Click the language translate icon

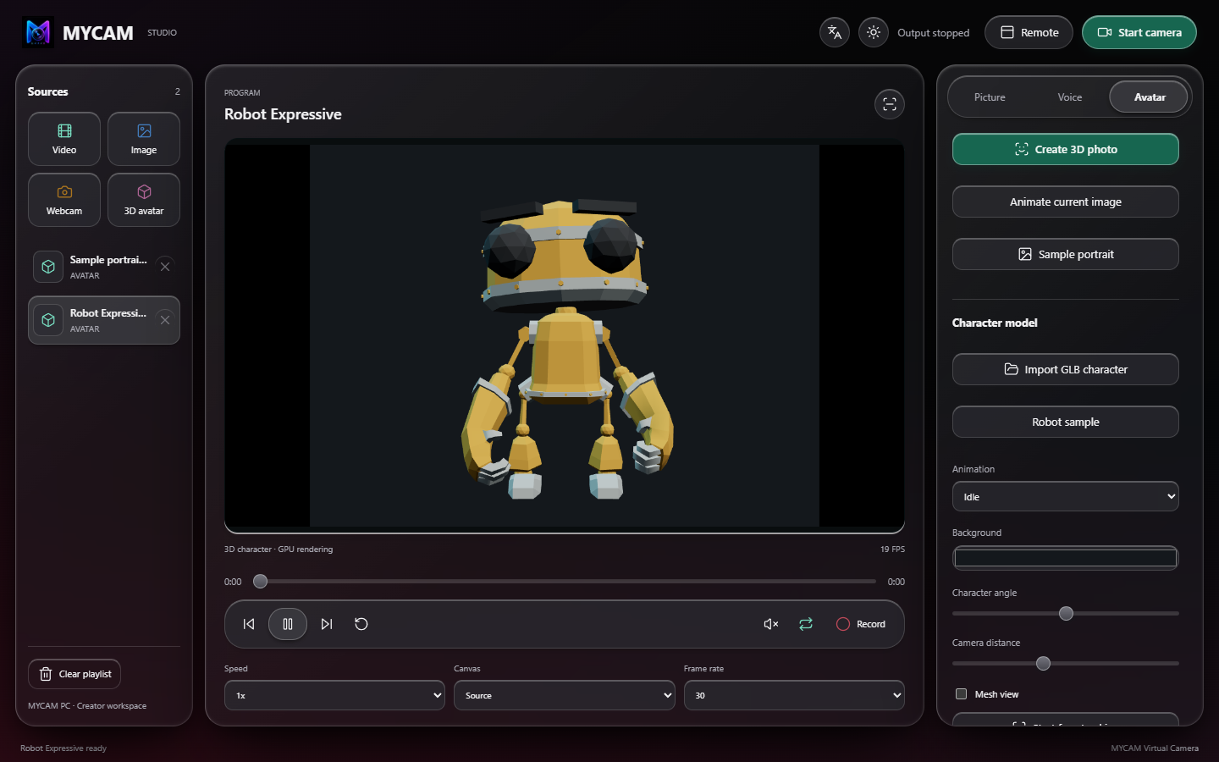tap(835, 32)
